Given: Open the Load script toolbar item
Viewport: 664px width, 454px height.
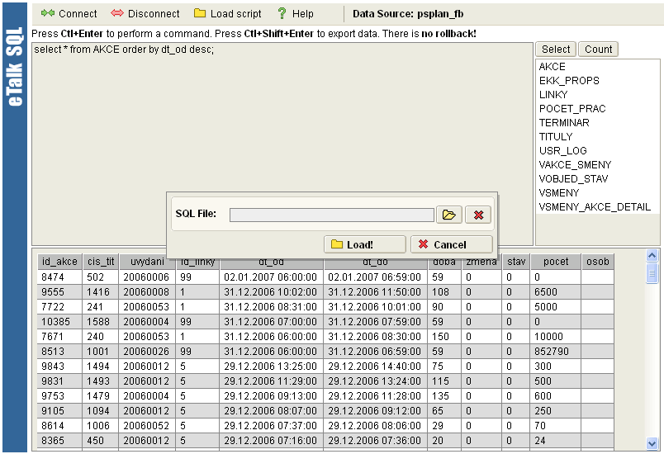Looking at the screenshot, I should click(227, 14).
